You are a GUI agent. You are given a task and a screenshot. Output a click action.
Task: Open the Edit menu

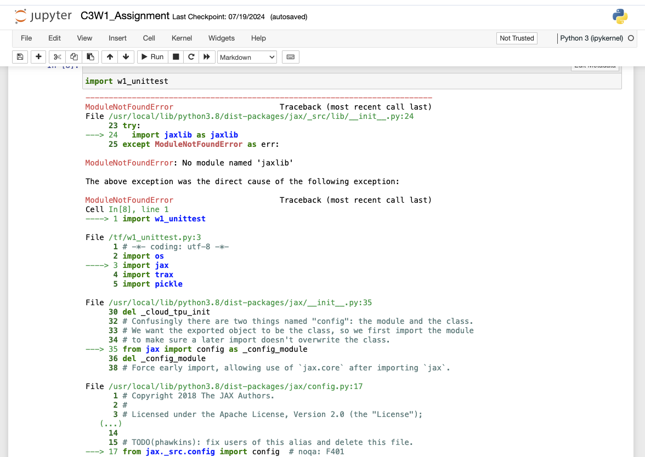[x=54, y=38]
